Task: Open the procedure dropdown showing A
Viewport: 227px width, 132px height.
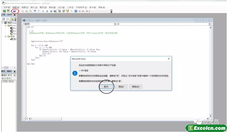Action: coord(209,24)
